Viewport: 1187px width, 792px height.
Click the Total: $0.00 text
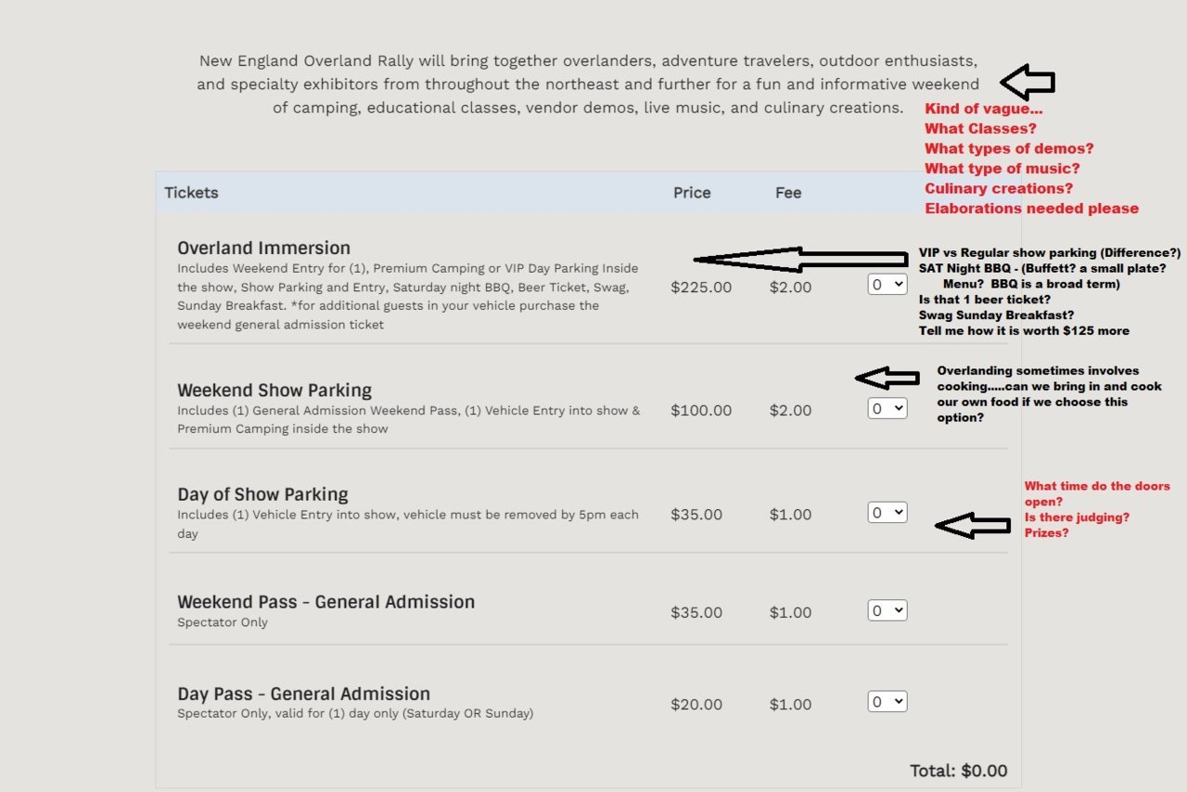(x=959, y=771)
